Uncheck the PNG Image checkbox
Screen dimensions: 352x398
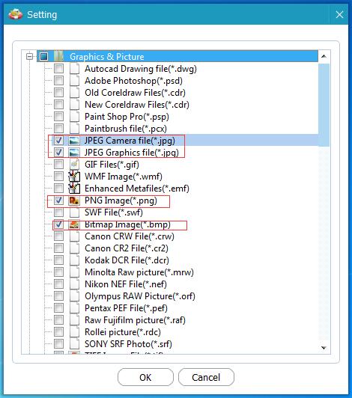click(x=58, y=200)
